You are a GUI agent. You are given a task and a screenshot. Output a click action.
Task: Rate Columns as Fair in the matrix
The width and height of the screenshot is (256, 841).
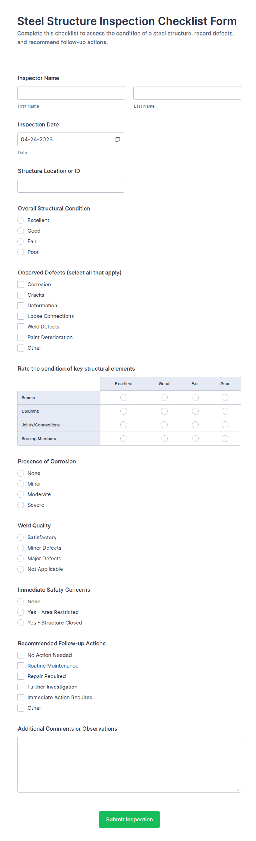(195, 411)
